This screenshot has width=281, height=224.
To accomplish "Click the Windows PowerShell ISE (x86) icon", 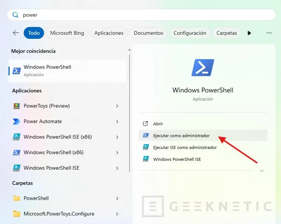I will coord(17,137).
